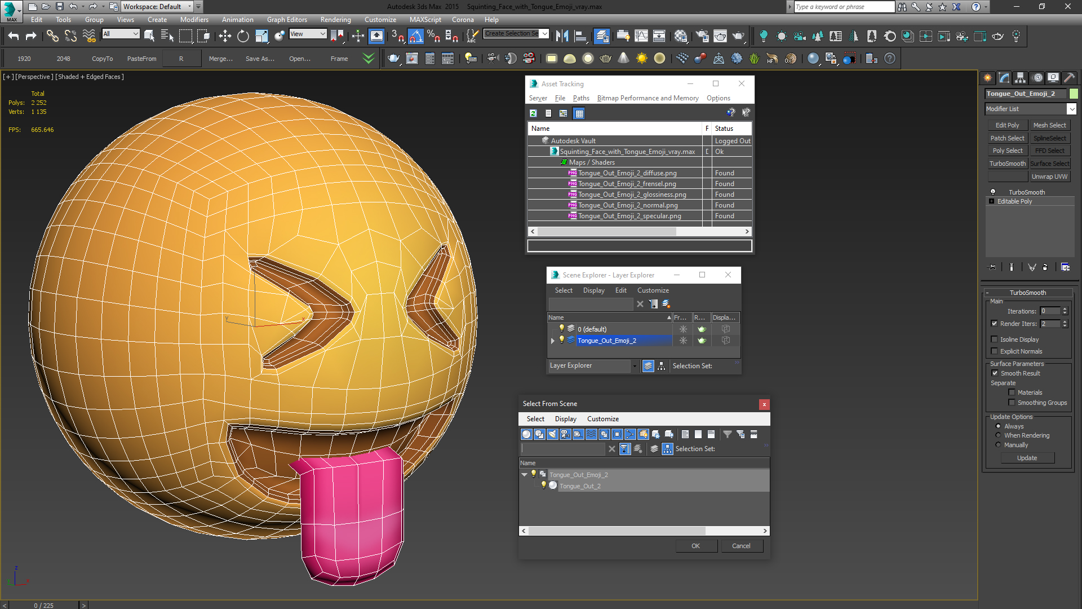Click the yellow sun Corona light icon
The height and width of the screenshot is (609, 1082).
[641, 58]
